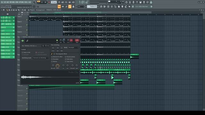Screen dimensions: 205x115
Task: Open the EDIT menu
Action: (x=5, y=2)
